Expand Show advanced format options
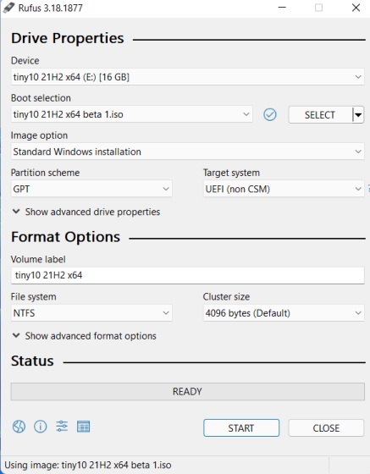 pos(85,336)
